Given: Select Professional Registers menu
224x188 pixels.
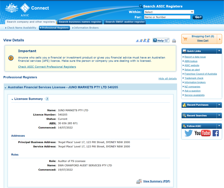Looking at the screenshot, I should 54,28.
